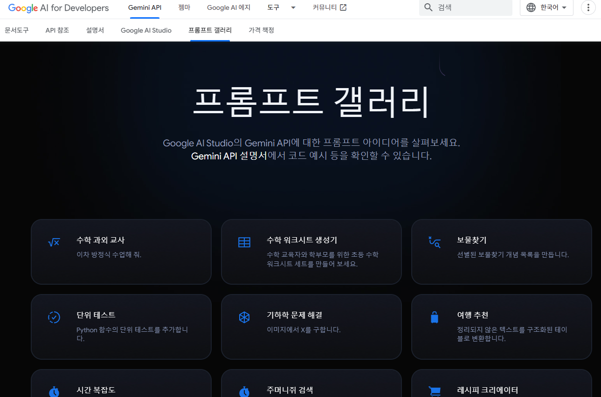Click the text '이미지에서 X를 구합니다.'
This screenshot has height=397, width=601.
(x=304, y=330)
